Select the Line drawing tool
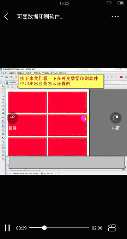The width and height of the screenshot is (127, 239). [3, 96]
